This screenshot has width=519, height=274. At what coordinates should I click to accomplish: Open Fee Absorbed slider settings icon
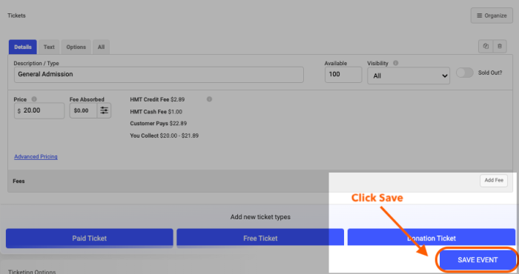pos(104,110)
